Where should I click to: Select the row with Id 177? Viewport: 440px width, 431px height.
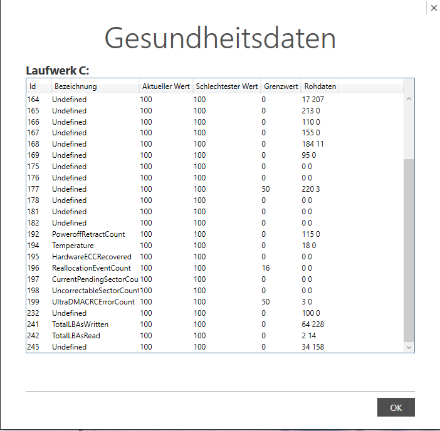[214, 189]
